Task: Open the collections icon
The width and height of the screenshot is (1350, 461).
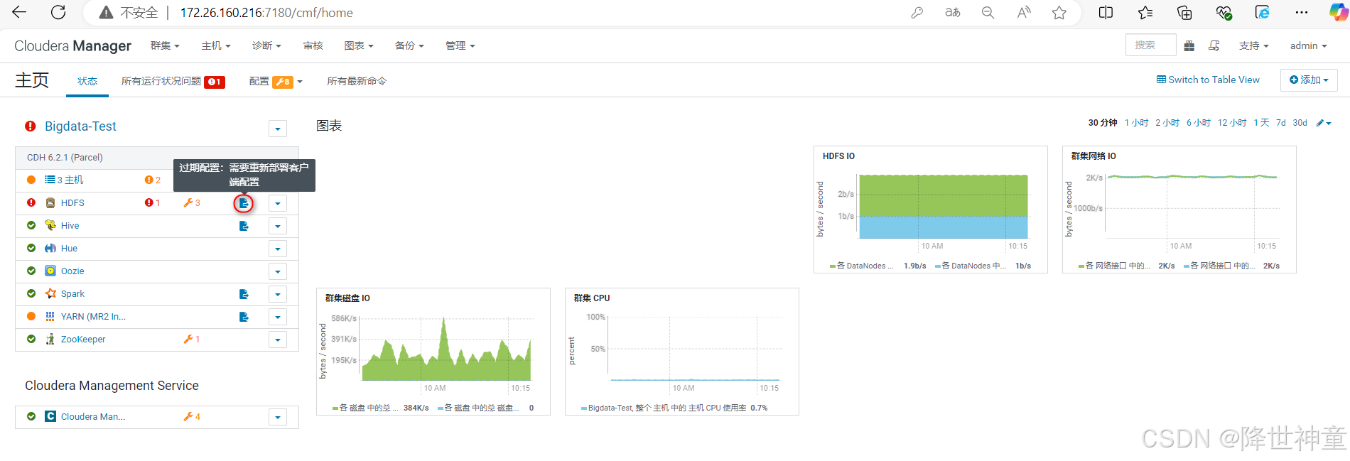Action: tap(1184, 12)
